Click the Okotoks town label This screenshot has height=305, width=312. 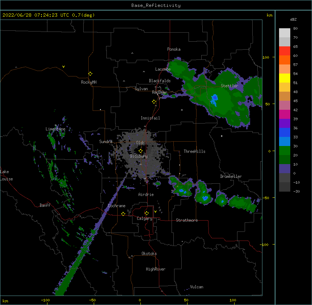(x=149, y=254)
